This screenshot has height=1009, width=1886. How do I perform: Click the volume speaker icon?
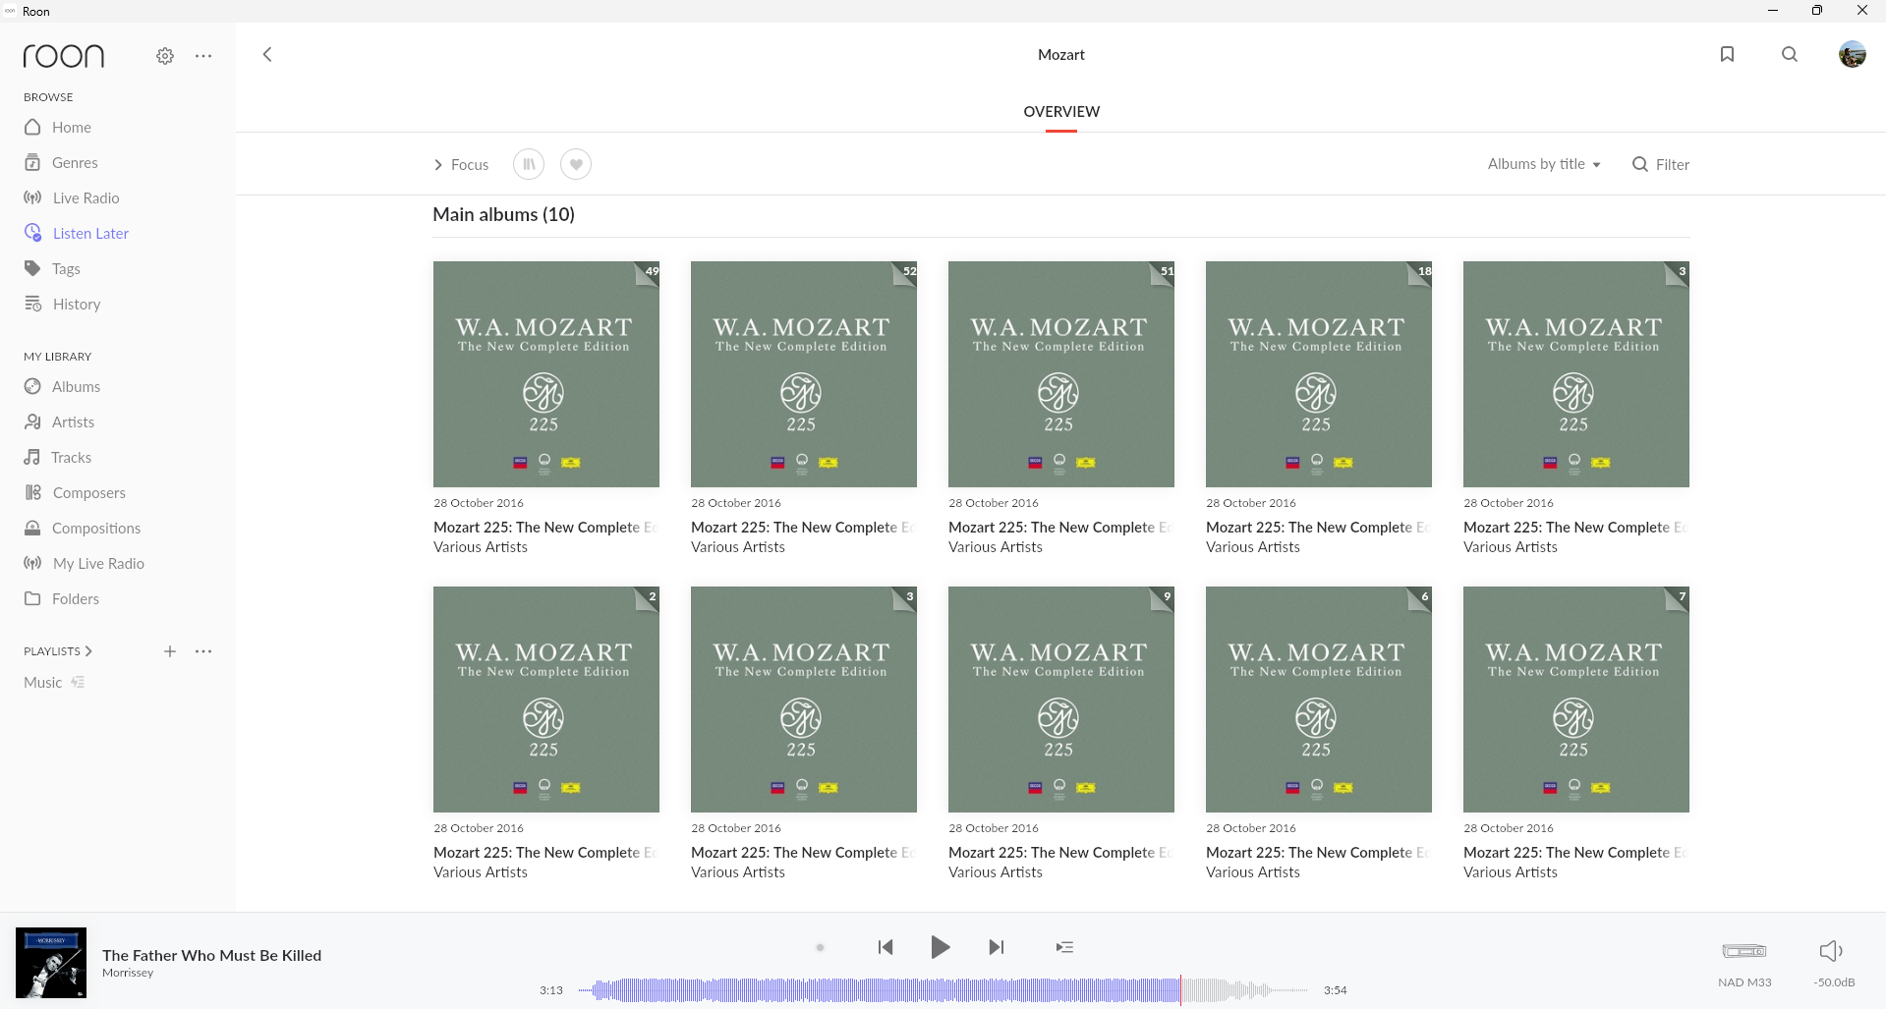point(1830,950)
